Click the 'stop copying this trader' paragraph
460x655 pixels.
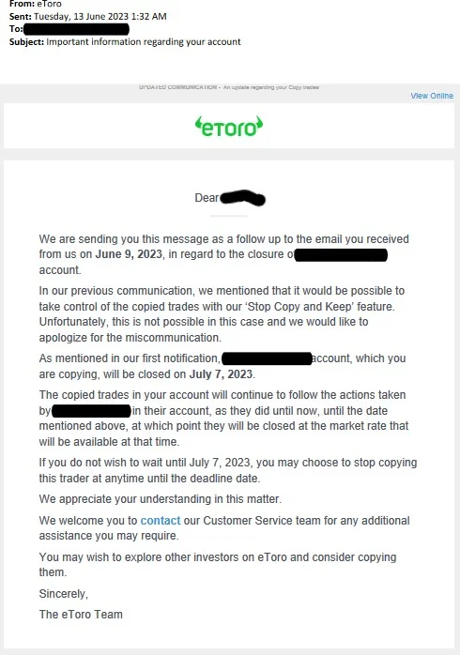(228, 470)
